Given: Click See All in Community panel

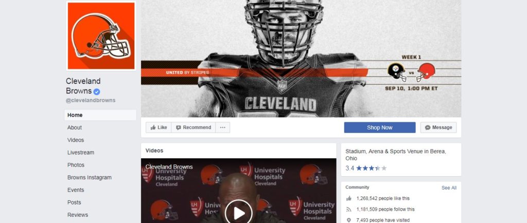Looking at the screenshot, I should [449, 188].
